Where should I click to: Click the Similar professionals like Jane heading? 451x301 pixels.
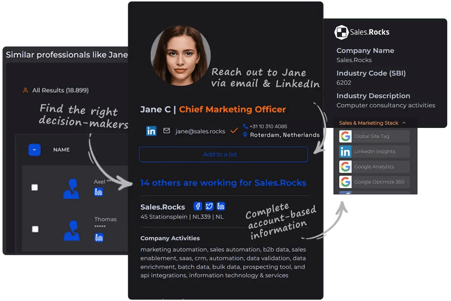click(x=67, y=55)
